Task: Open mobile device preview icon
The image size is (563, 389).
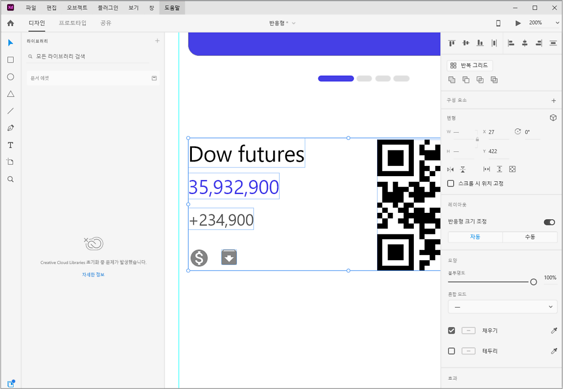Action: coord(498,23)
